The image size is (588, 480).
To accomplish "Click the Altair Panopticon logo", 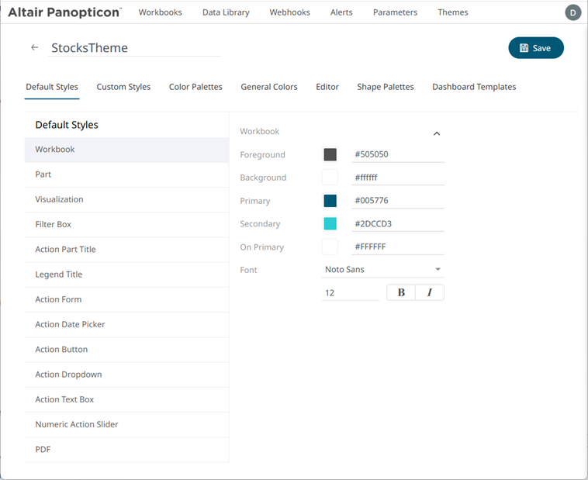I will [x=64, y=12].
